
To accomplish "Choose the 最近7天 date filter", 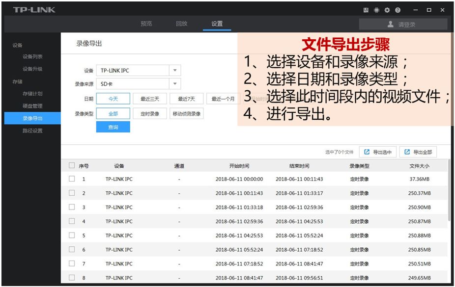I will point(186,99).
